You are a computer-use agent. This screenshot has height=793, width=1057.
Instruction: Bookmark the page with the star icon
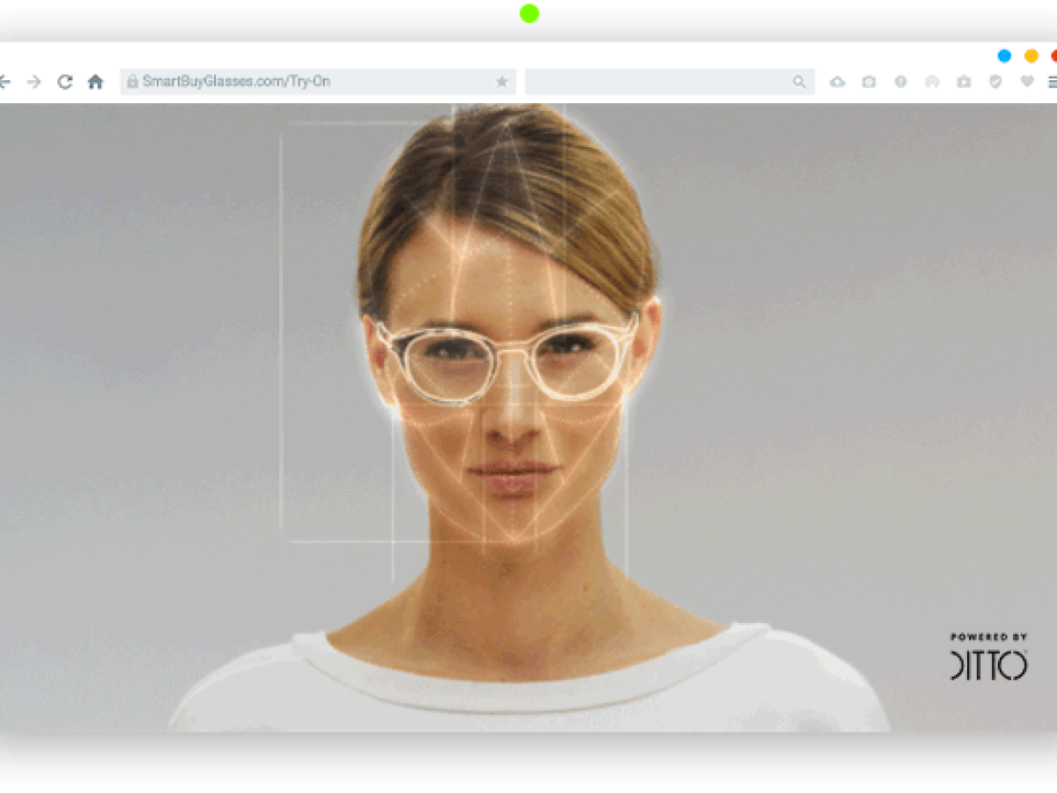pyautogui.click(x=501, y=82)
